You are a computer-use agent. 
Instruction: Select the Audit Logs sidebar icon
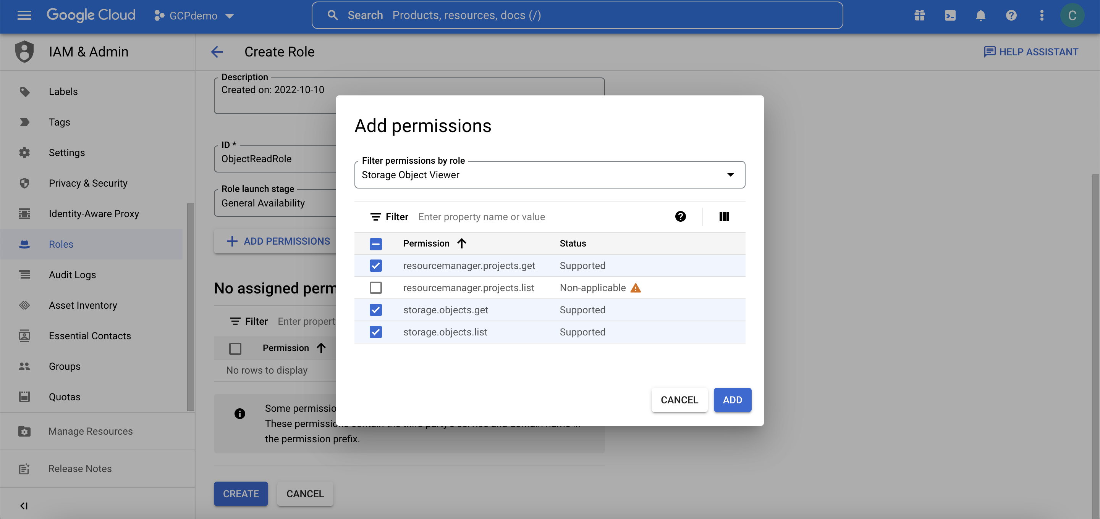(24, 274)
